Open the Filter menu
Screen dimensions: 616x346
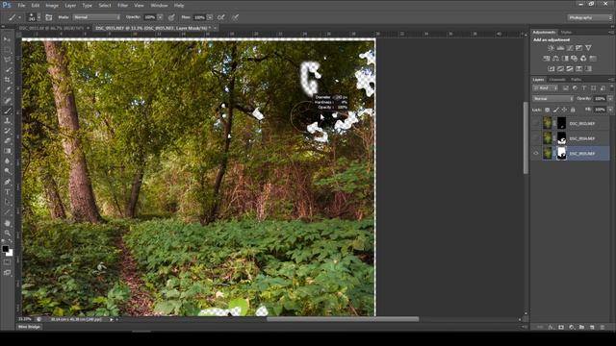(122, 6)
